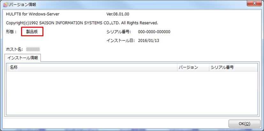This screenshot has height=131, width=264.
Task: Click the 製品版 value in red box
Action: tap(32, 32)
